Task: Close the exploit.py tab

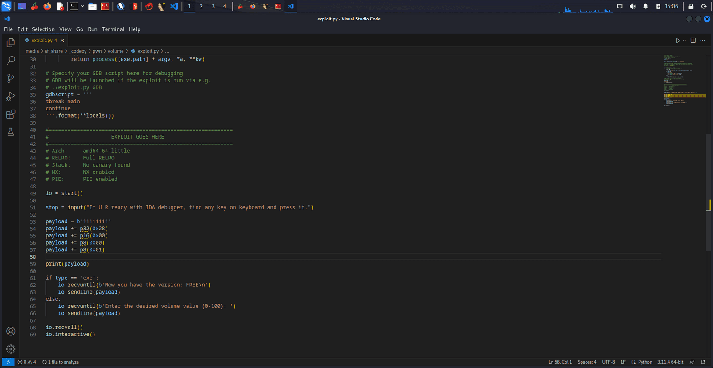Action: click(x=62, y=41)
